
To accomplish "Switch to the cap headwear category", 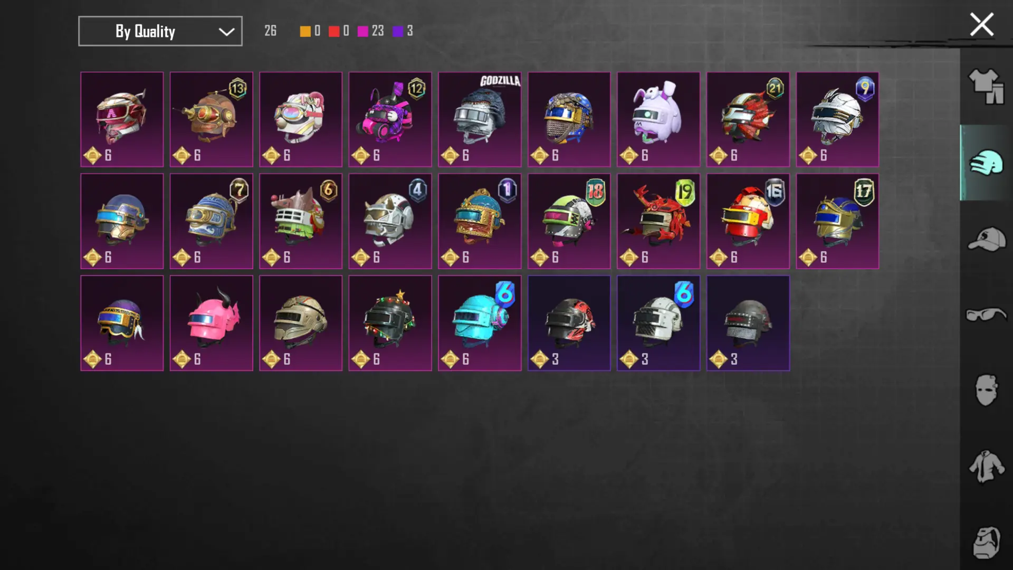I will (x=986, y=240).
